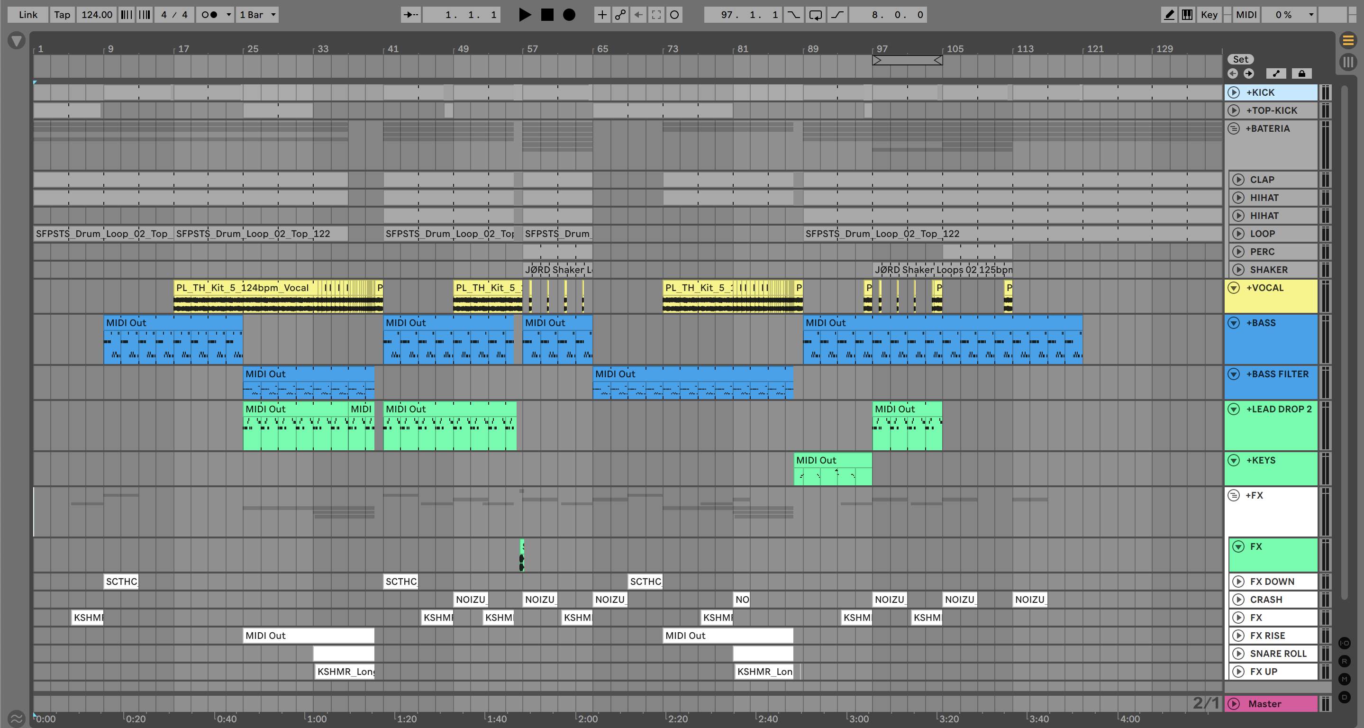Enable the Follow playback arrow icon
Viewport: 1364px width, 728px height.
point(410,15)
